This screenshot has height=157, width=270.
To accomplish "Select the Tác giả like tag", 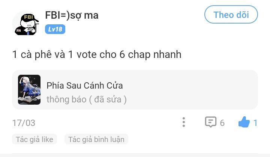I will pos(34,139).
